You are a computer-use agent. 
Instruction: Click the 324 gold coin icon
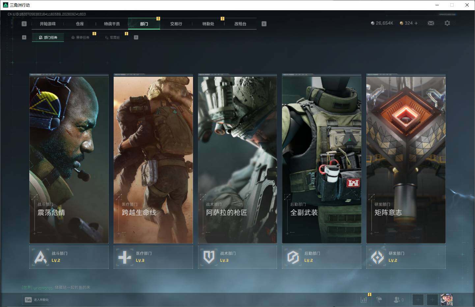(402, 23)
